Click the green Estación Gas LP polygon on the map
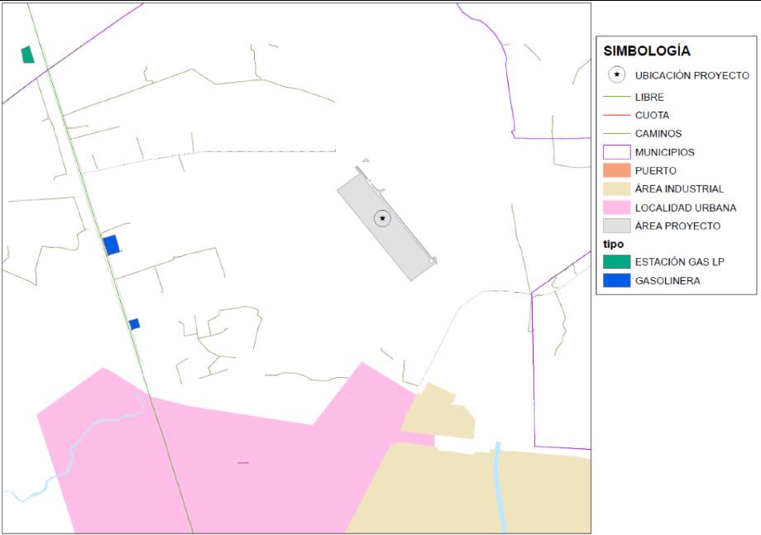 click(x=27, y=55)
